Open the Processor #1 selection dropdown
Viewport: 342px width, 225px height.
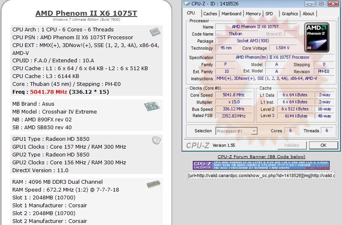click(x=237, y=131)
